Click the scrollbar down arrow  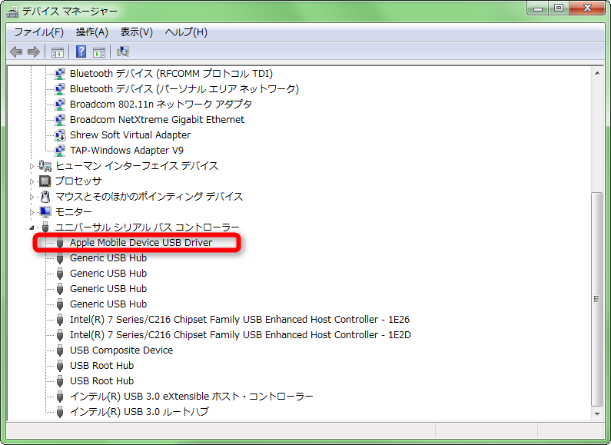point(597,413)
